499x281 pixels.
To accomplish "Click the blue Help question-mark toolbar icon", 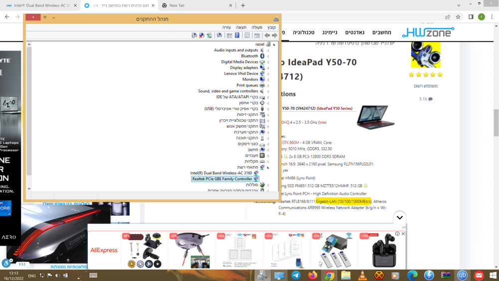I will point(237,35).
